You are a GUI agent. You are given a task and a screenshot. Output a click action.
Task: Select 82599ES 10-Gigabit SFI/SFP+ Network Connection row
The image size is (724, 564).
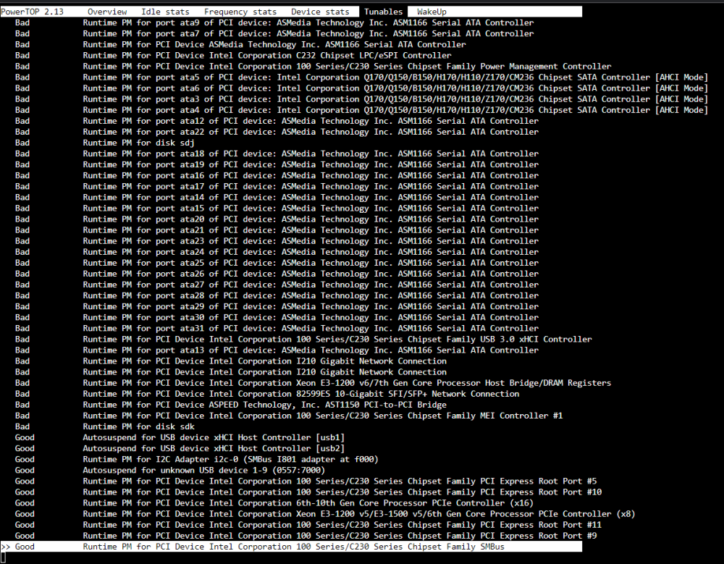(267, 394)
